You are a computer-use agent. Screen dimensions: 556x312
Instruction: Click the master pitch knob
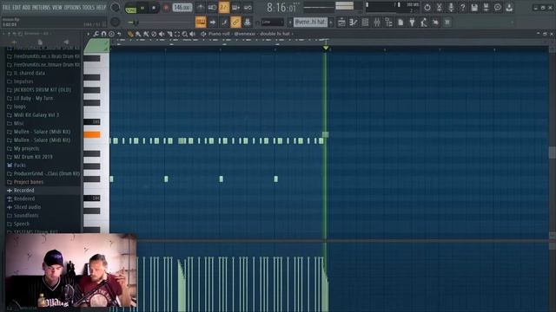(x=115, y=23)
